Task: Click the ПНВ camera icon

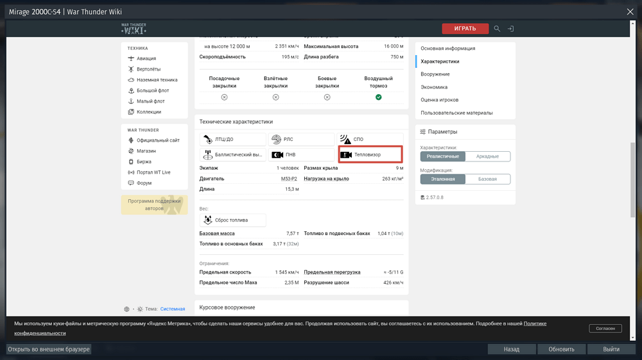Action: click(277, 154)
